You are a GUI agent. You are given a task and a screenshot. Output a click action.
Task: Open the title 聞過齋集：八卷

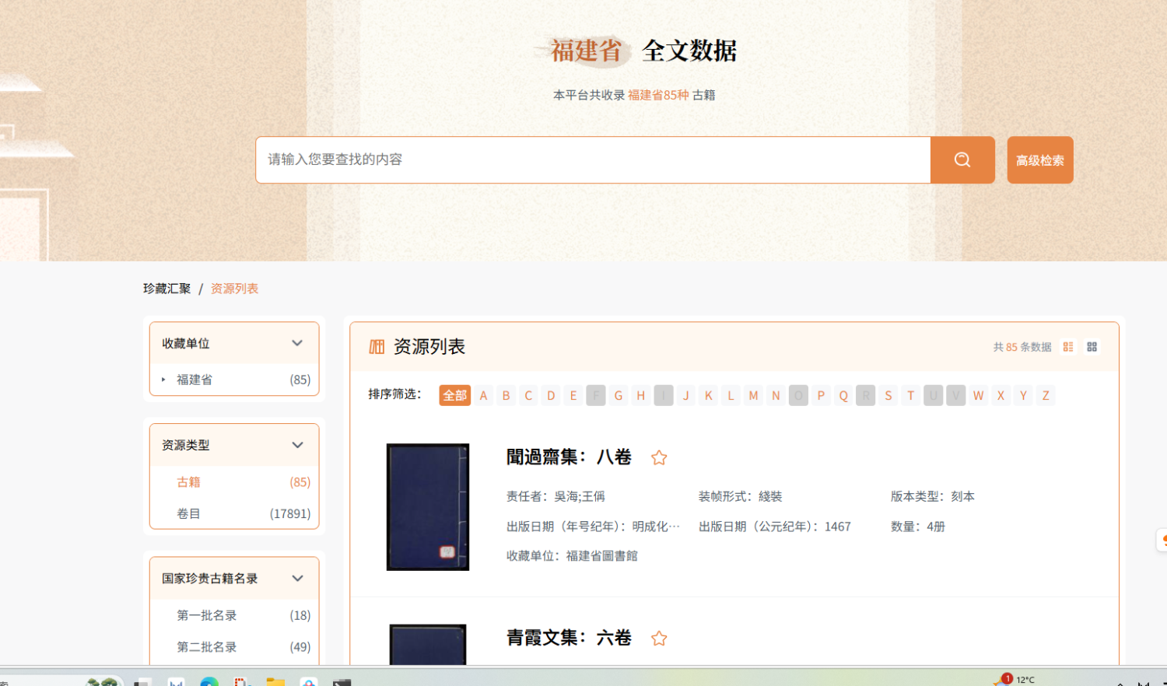(569, 457)
